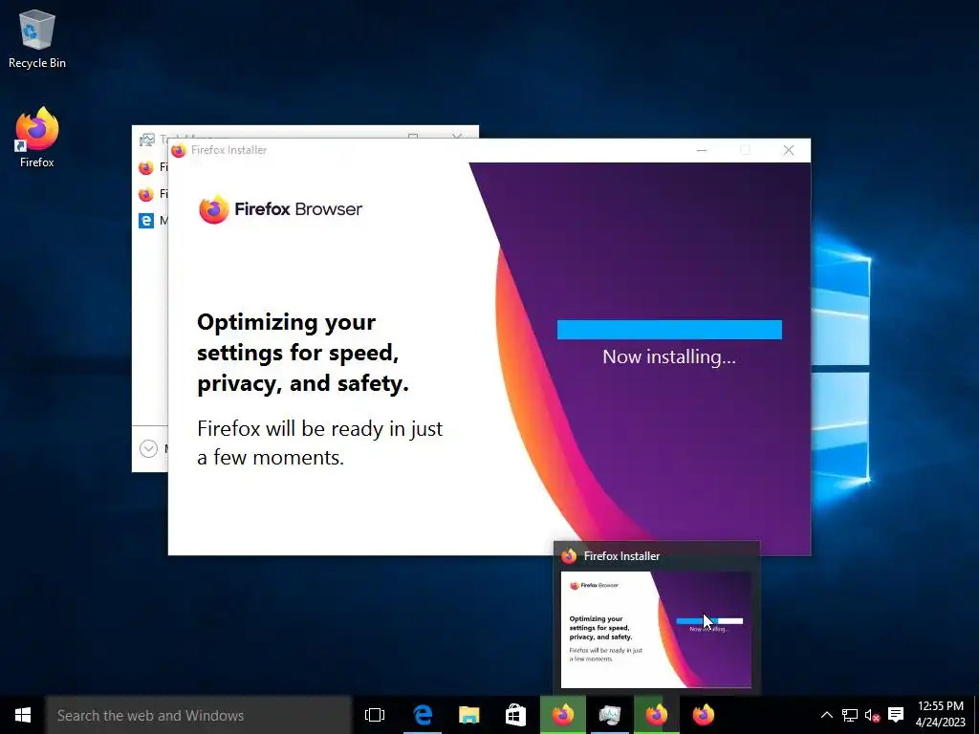Close the Firefox Installer window

click(x=789, y=150)
